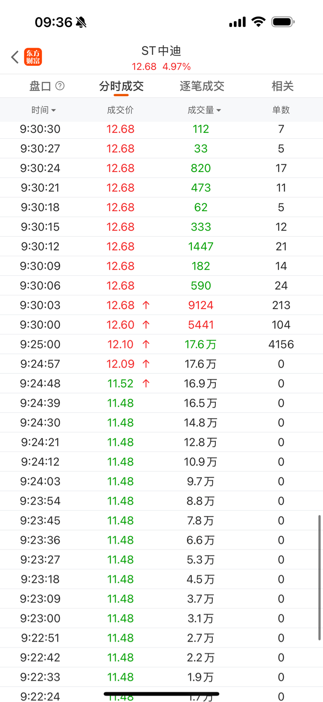Image resolution: width=323 pixels, height=702 pixels.
Task: Open the 东方财富 app logo icon
Action: point(33,57)
